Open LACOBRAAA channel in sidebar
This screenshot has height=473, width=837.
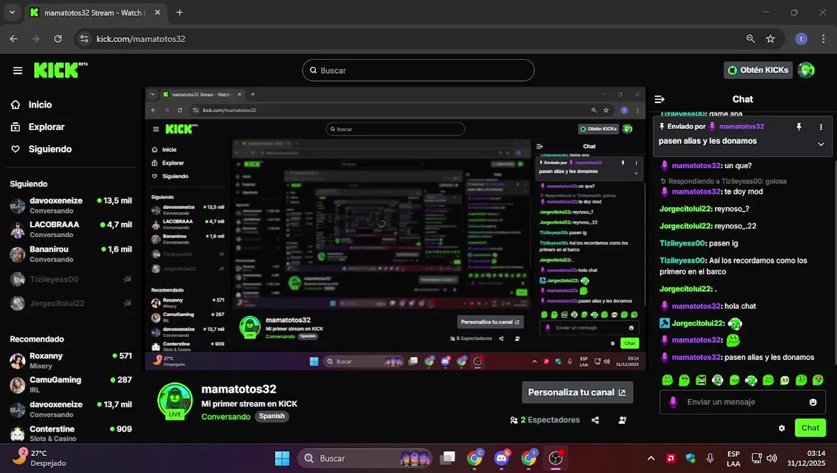70,229
